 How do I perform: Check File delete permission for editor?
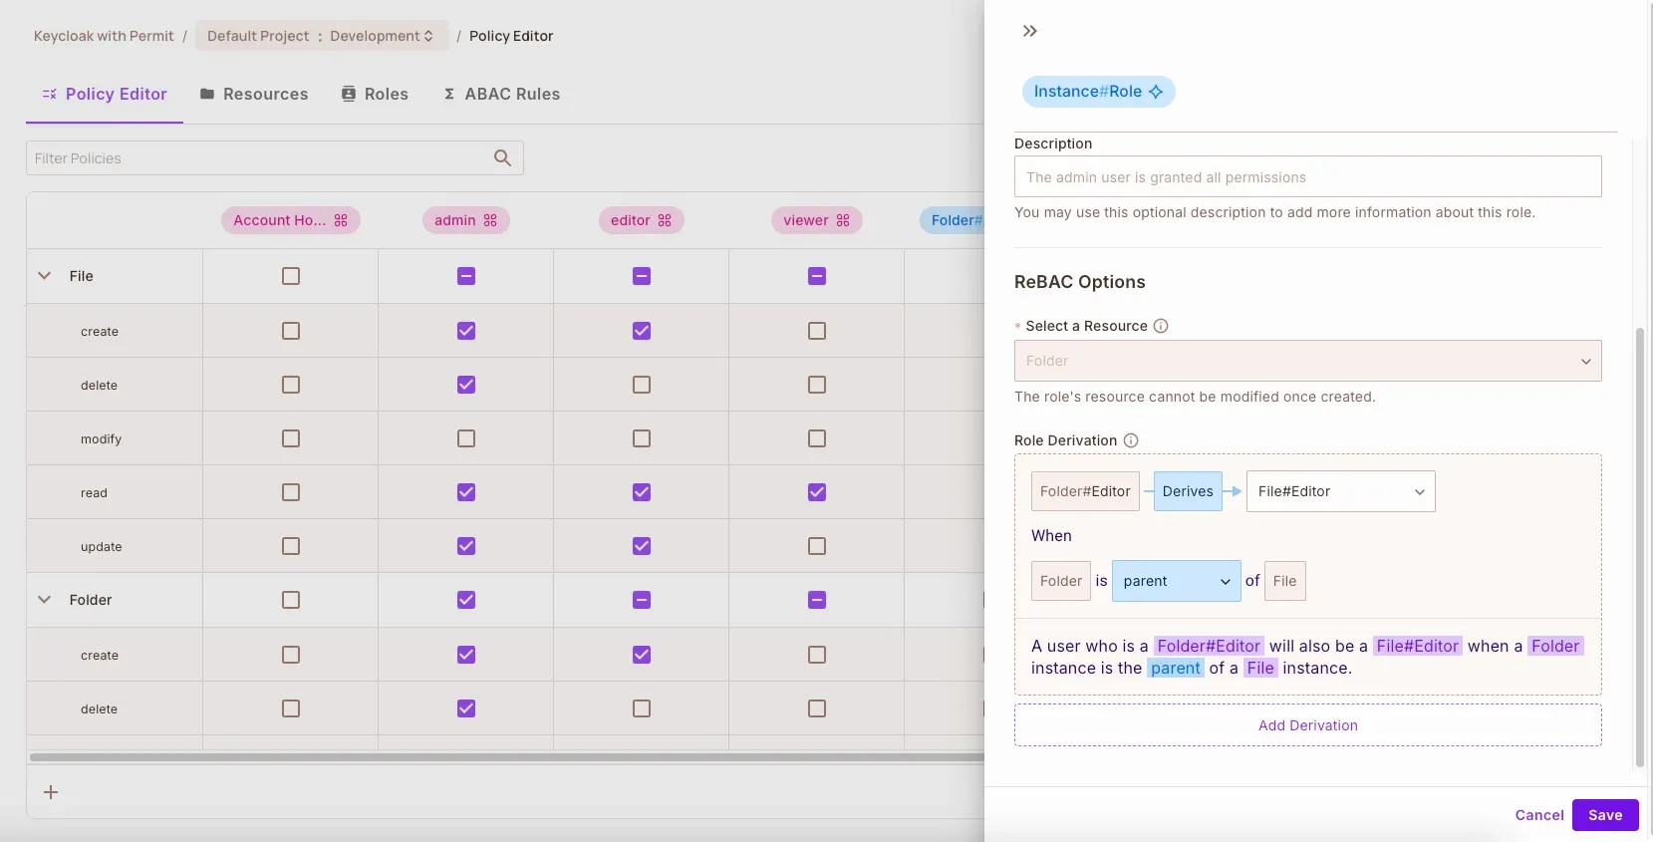pyautogui.click(x=642, y=385)
